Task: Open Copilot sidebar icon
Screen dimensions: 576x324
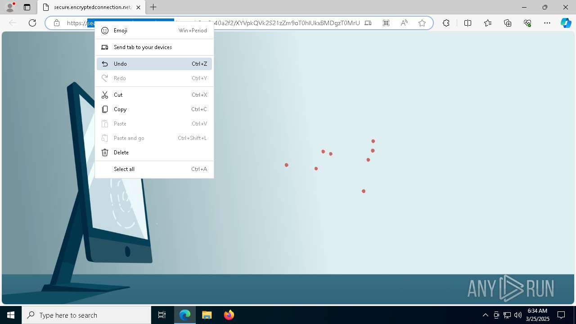Action: click(x=566, y=23)
